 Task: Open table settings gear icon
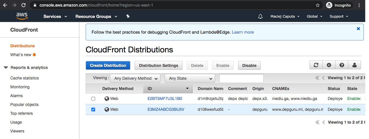tap(329, 65)
